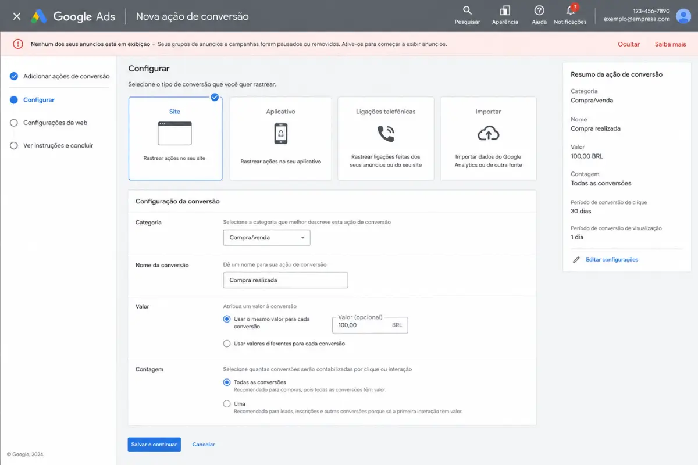Select the Ligações telefônicas card
This screenshot has height=465, width=698.
point(386,138)
